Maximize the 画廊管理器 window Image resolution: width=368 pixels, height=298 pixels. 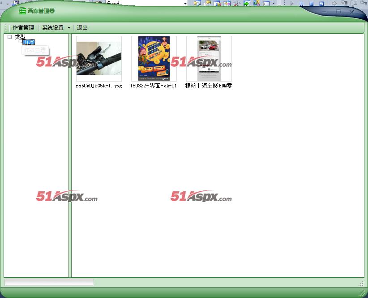click(338, 11)
